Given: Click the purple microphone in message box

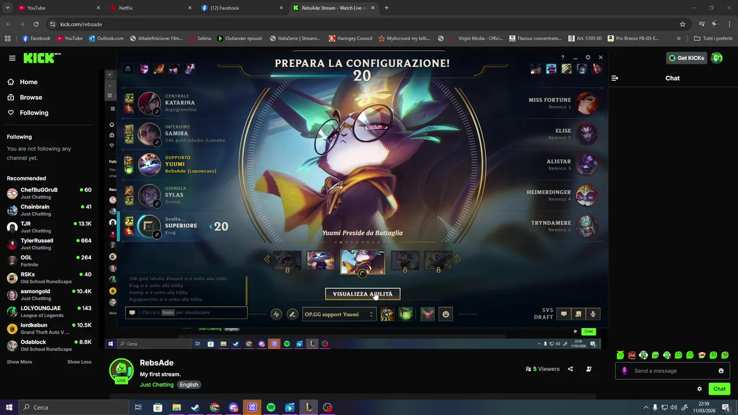Looking at the screenshot, I should pyautogui.click(x=624, y=371).
